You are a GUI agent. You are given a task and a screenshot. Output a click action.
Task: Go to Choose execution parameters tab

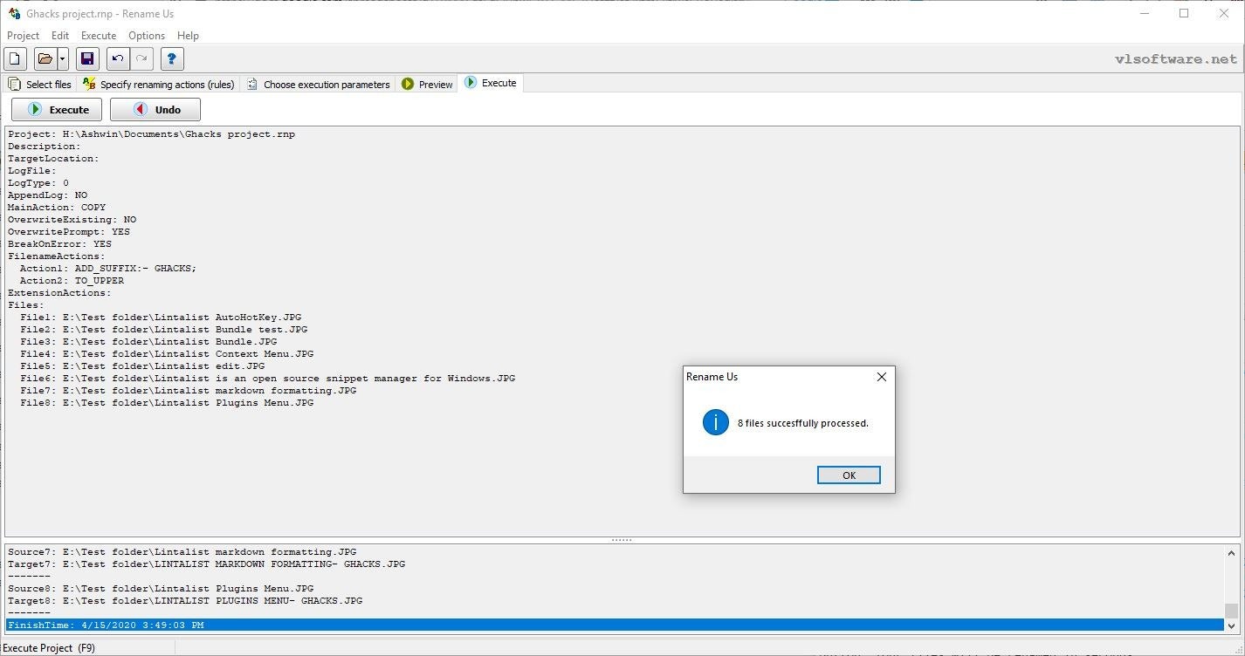point(319,85)
